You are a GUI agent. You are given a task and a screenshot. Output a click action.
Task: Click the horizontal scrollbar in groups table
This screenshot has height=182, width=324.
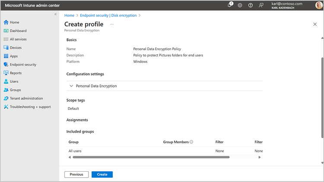[x=151, y=157]
